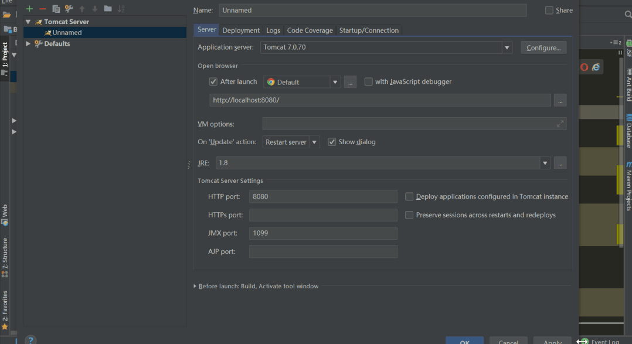Click the Name input field

pos(372,11)
